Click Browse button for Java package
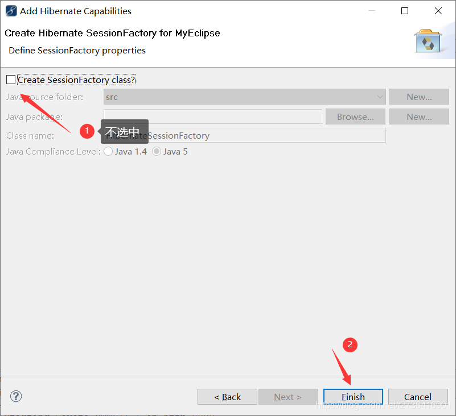The width and height of the screenshot is (456, 416). (x=355, y=117)
